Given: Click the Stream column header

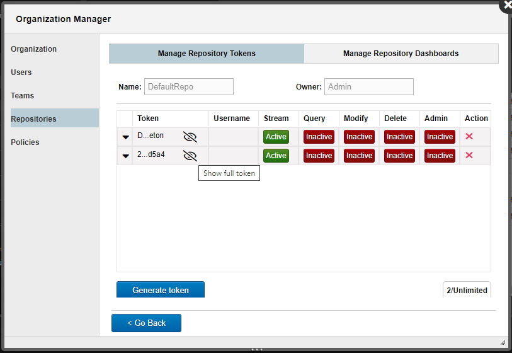Looking at the screenshot, I should (x=276, y=119).
